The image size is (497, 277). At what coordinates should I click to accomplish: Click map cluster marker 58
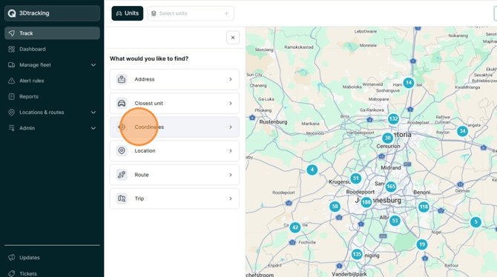335,207
